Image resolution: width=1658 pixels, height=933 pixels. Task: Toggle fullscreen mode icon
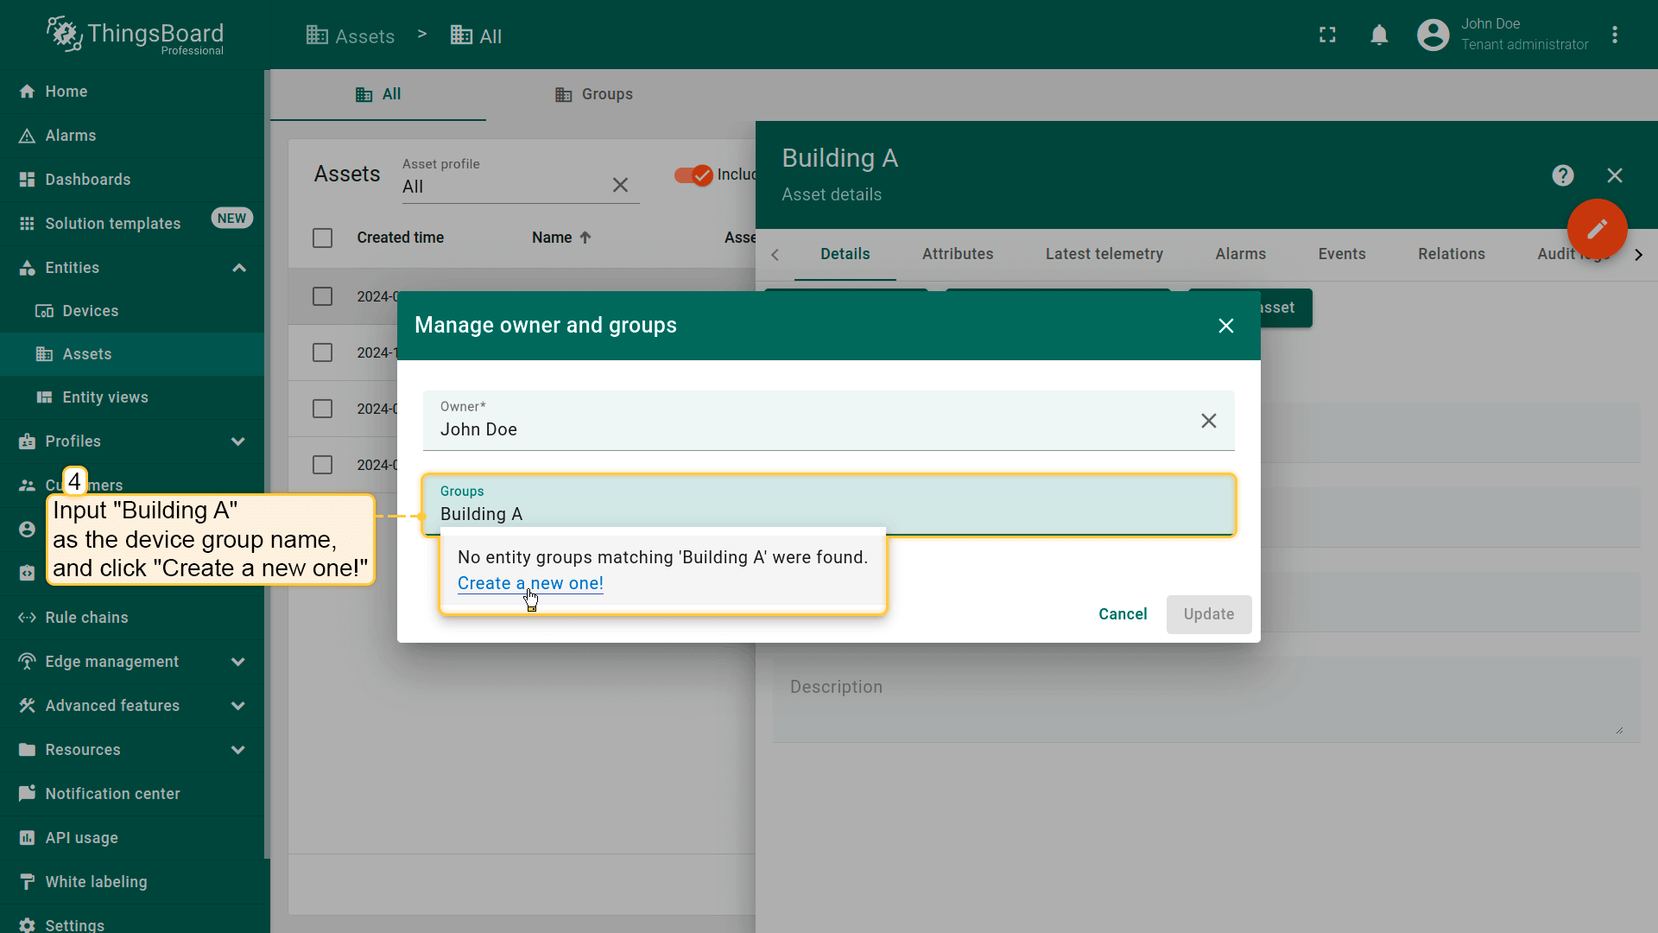(1327, 35)
